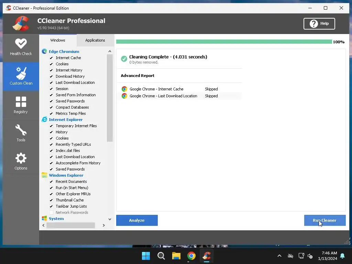
Task: Collapse the Internet Explorer group header
Action: click(x=66, y=119)
